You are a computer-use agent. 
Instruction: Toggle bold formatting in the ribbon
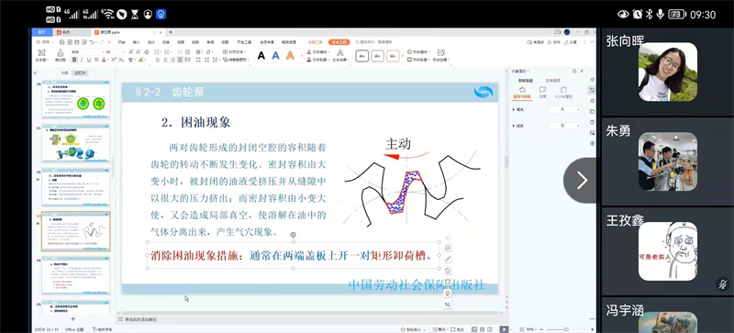point(74,60)
